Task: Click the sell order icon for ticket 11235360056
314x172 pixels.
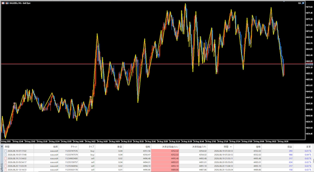Action: pyautogui.click(x=6, y=166)
